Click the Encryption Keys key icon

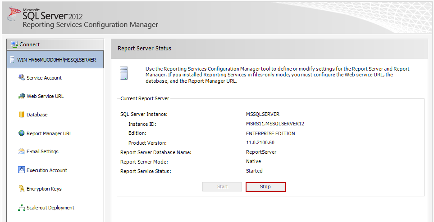pos(21,189)
